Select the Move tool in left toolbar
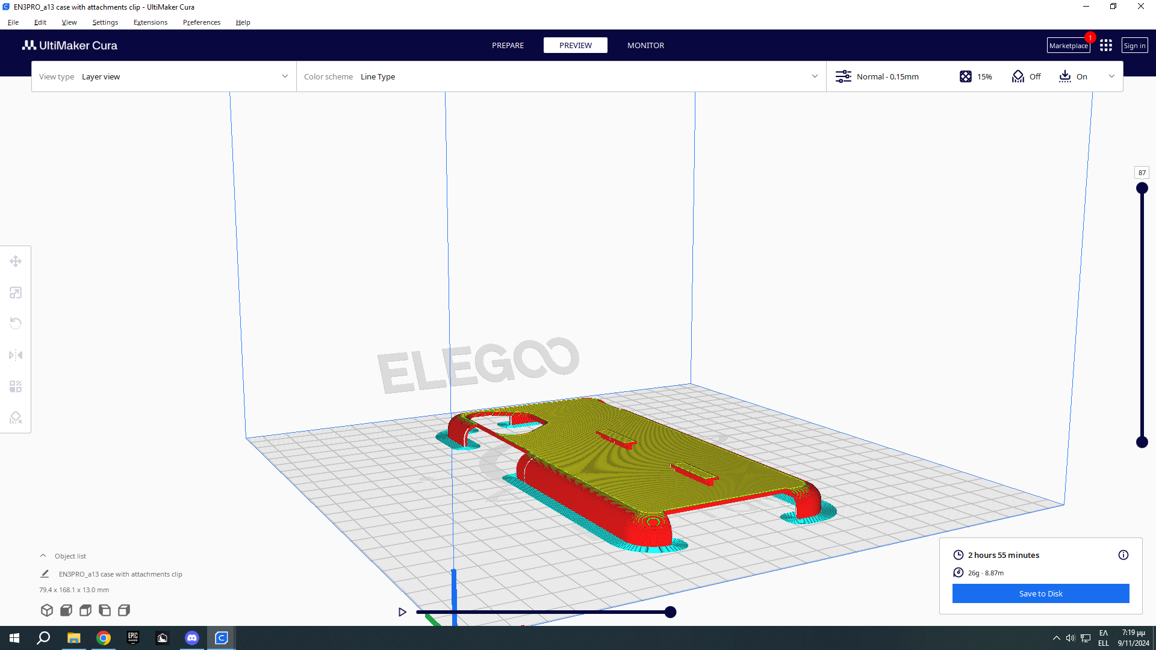This screenshot has height=650, width=1156. click(x=16, y=261)
